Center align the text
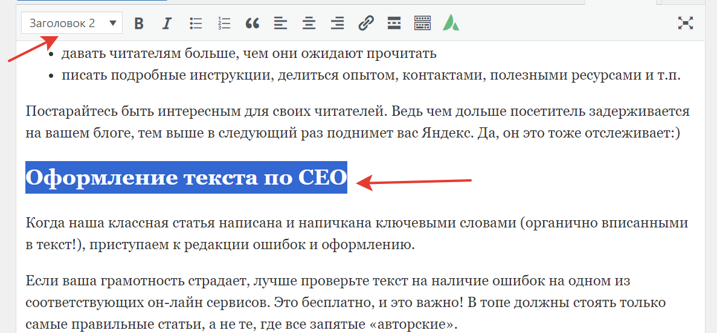Image resolution: width=717 pixels, height=333 pixels. tap(309, 24)
